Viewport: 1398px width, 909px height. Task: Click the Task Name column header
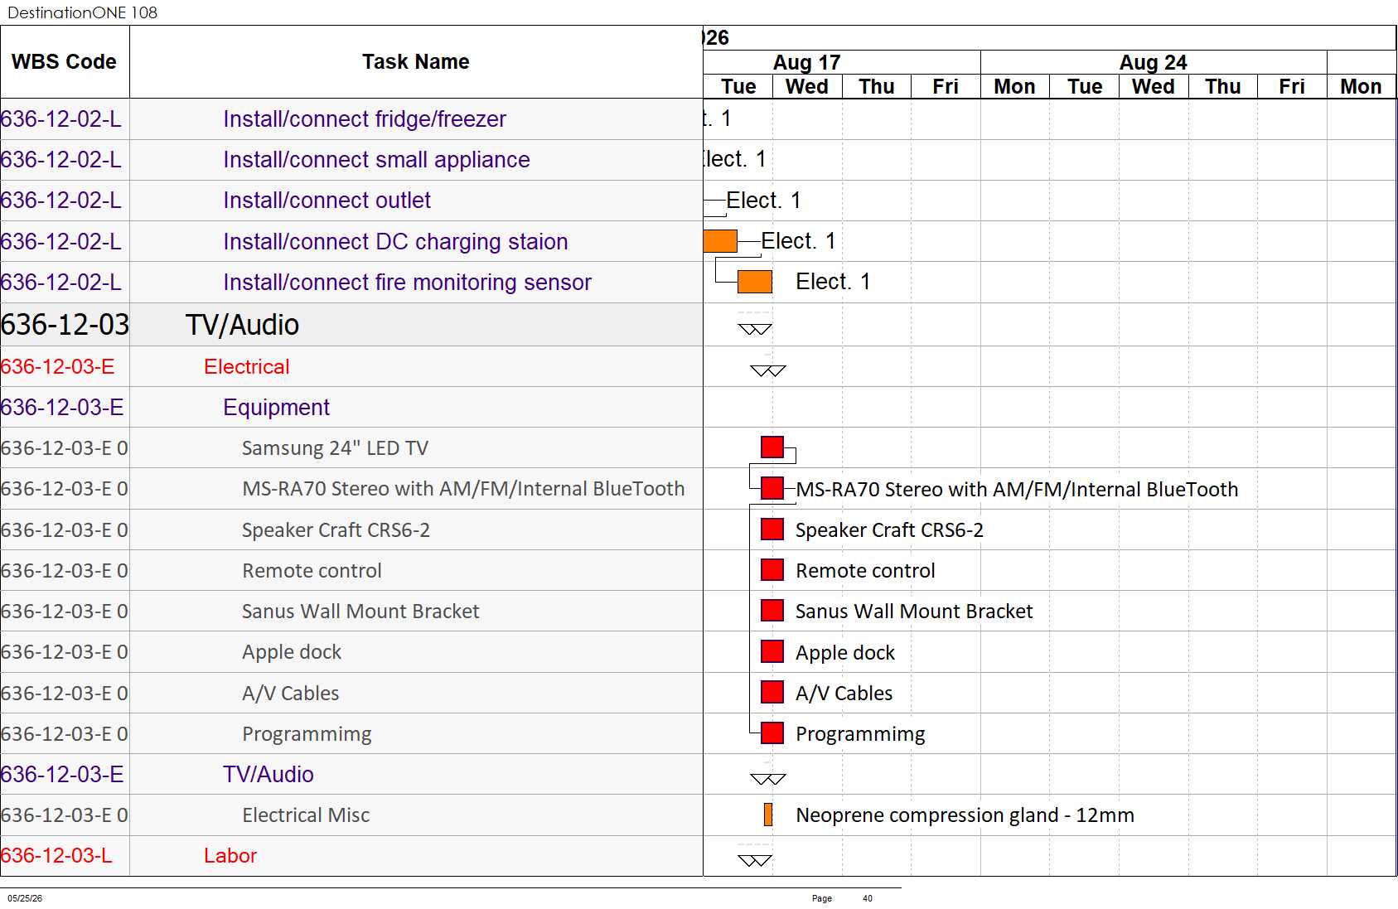[416, 62]
